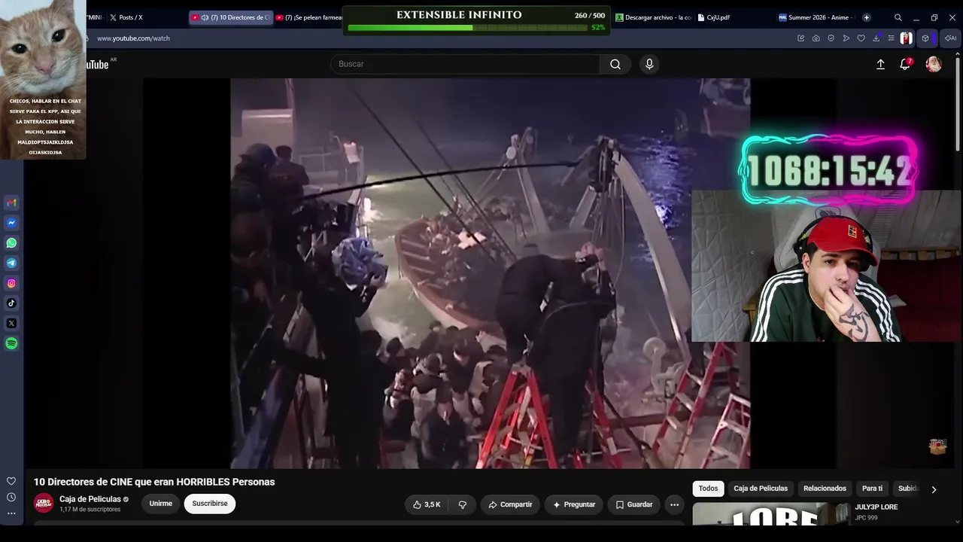The width and height of the screenshot is (963, 542).
Task: Open the Caja de Peliculas channel avatar
Action: (x=44, y=504)
